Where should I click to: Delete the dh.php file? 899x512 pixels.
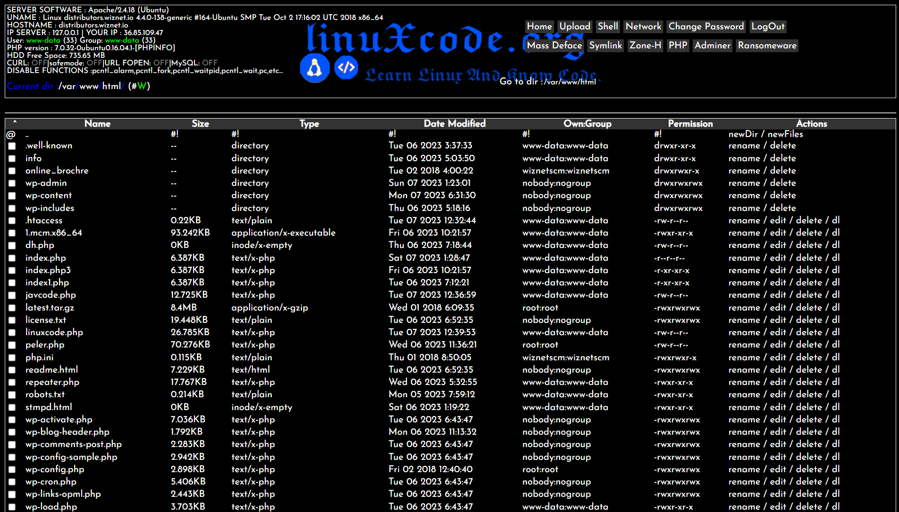(x=809, y=245)
